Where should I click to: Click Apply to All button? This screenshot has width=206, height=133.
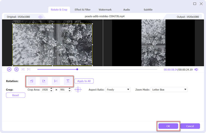coord(84,81)
